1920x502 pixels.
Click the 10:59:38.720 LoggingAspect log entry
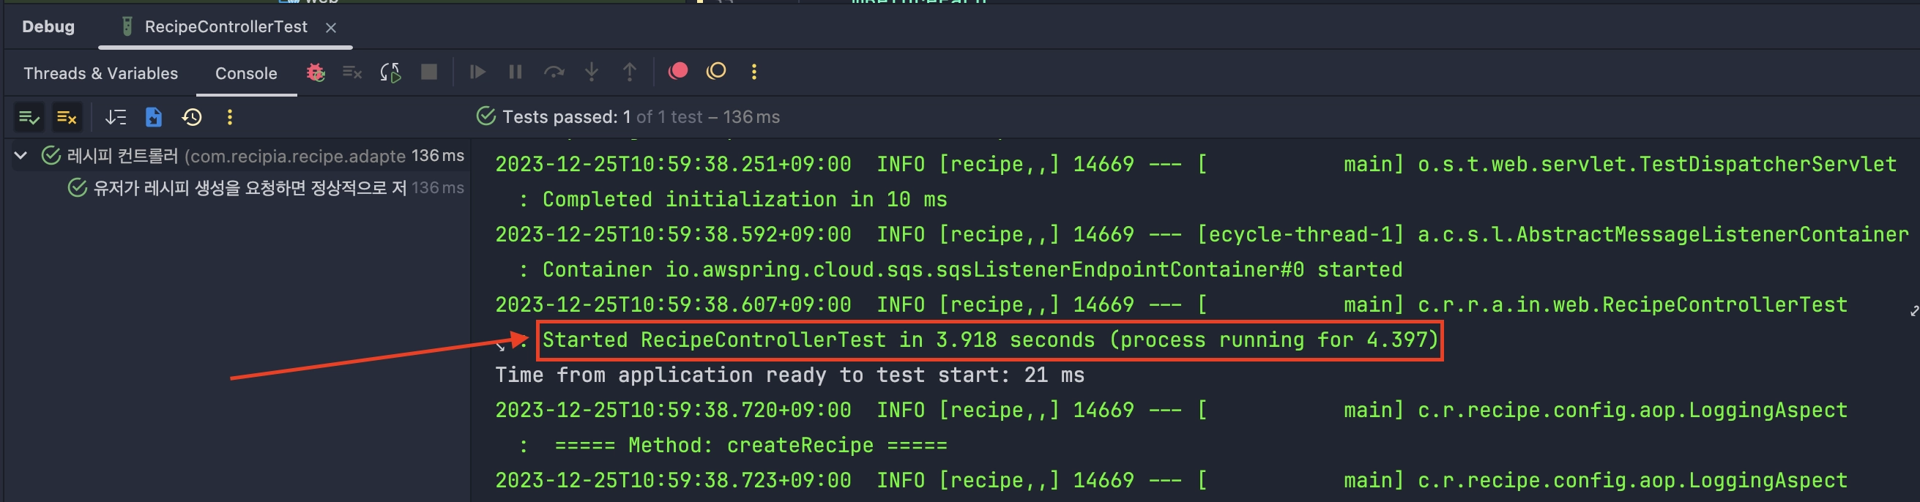pyautogui.click(x=1171, y=411)
